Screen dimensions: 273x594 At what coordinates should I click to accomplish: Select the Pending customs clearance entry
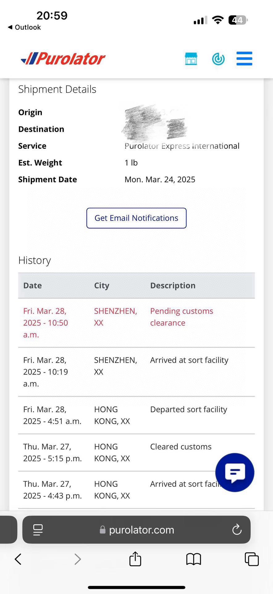pos(181,317)
